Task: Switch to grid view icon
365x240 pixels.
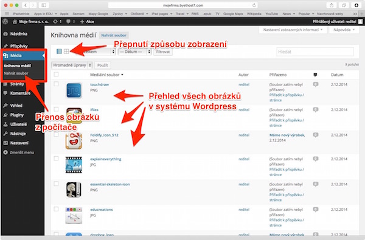Action: click(66, 52)
